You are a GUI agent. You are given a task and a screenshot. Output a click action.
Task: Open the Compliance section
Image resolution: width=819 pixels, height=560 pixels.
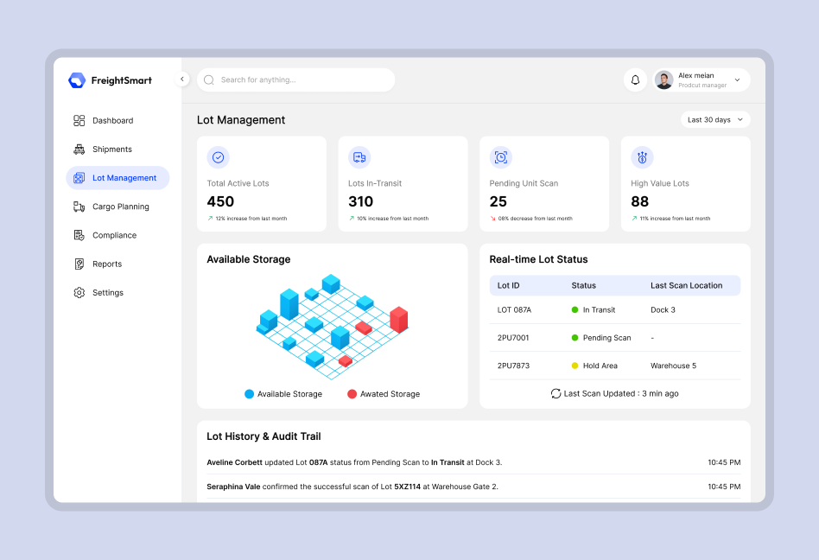coord(114,235)
